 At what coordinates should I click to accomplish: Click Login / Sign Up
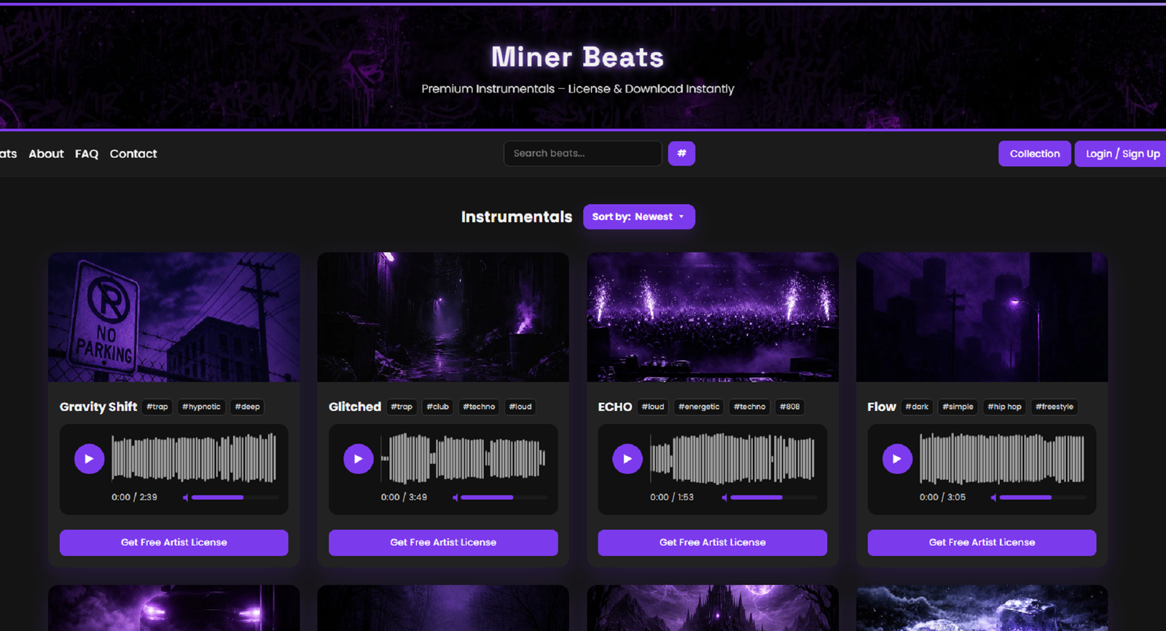tap(1121, 154)
